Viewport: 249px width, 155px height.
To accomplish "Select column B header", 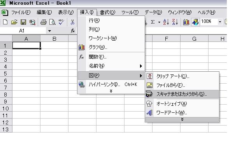I will click(54, 39).
